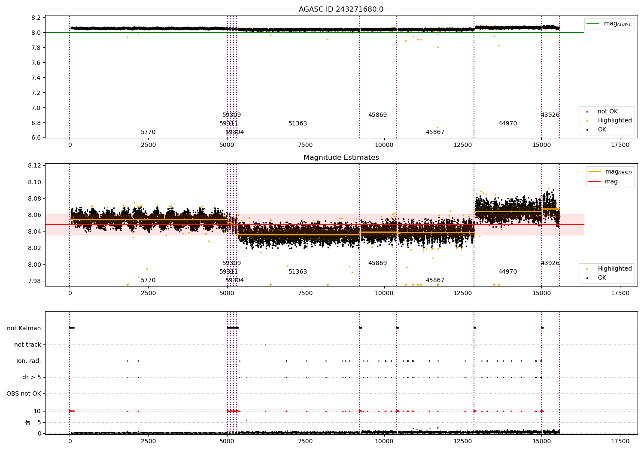Click obsid label 45867 in AGASC ID plot

point(435,132)
